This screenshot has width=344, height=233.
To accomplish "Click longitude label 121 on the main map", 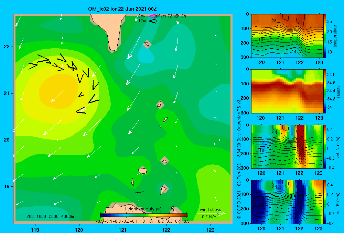I will (123, 230).
